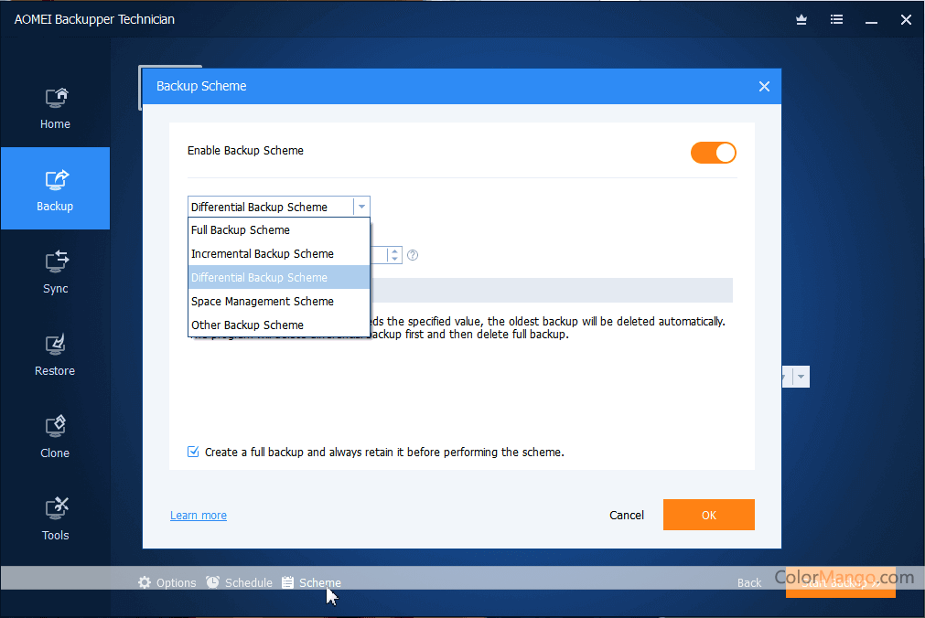925x618 pixels.
Task: Choose Full Backup Scheme option
Action: pyautogui.click(x=241, y=230)
